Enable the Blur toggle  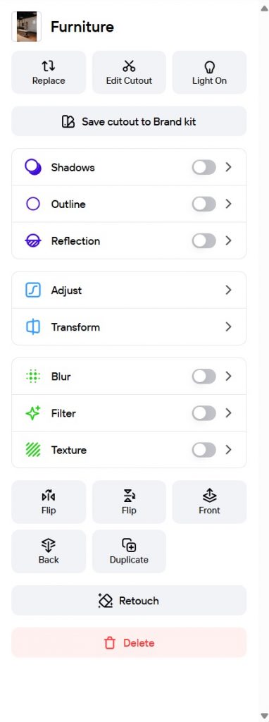tap(204, 377)
